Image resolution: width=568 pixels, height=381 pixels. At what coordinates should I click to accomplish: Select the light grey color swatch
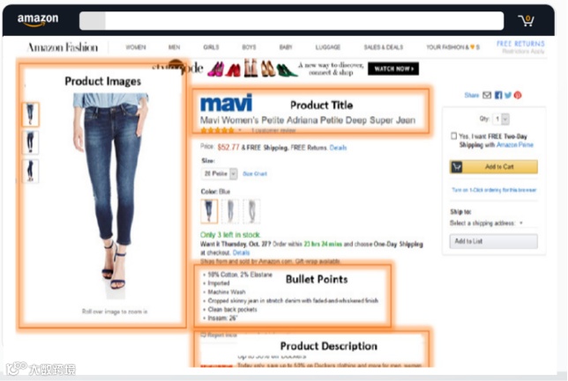pyautogui.click(x=251, y=211)
